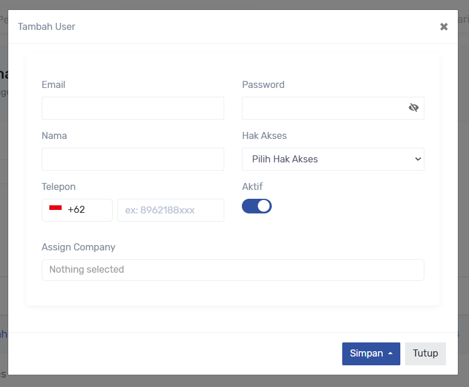Click the phone number field with 8962188xxx placeholder

(170, 210)
